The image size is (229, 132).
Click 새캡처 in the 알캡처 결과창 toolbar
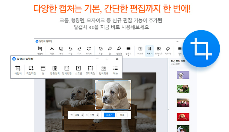click(x=40, y=50)
